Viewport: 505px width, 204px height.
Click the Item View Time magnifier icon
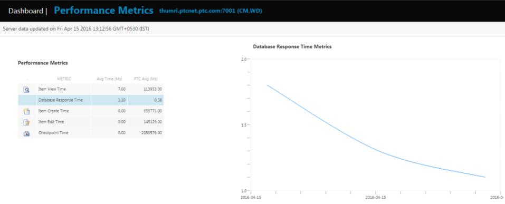point(27,90)
